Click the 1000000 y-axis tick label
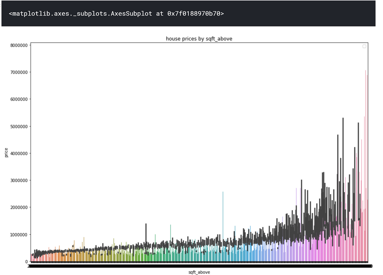 click(19, 235)
